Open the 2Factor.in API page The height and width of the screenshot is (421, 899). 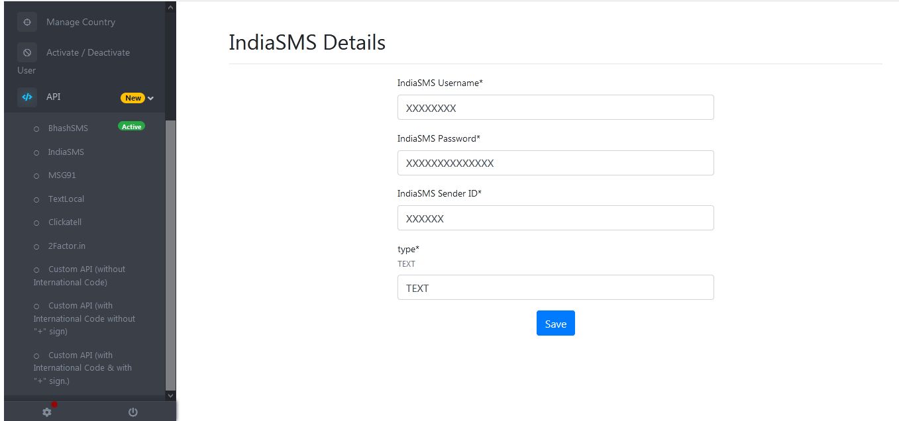pos(66,246)
